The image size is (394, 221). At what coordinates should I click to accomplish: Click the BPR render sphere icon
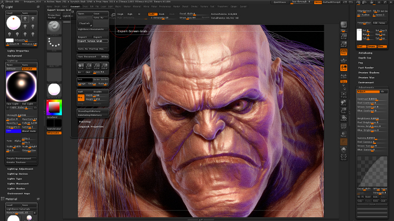click(344, 25)
